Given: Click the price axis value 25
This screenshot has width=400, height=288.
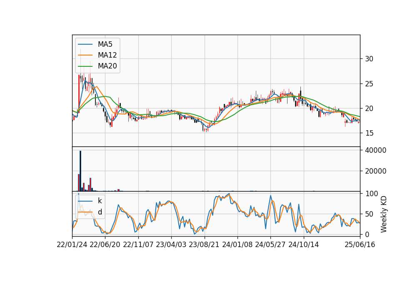Looking at the screenshot, I should click(369, 83).
